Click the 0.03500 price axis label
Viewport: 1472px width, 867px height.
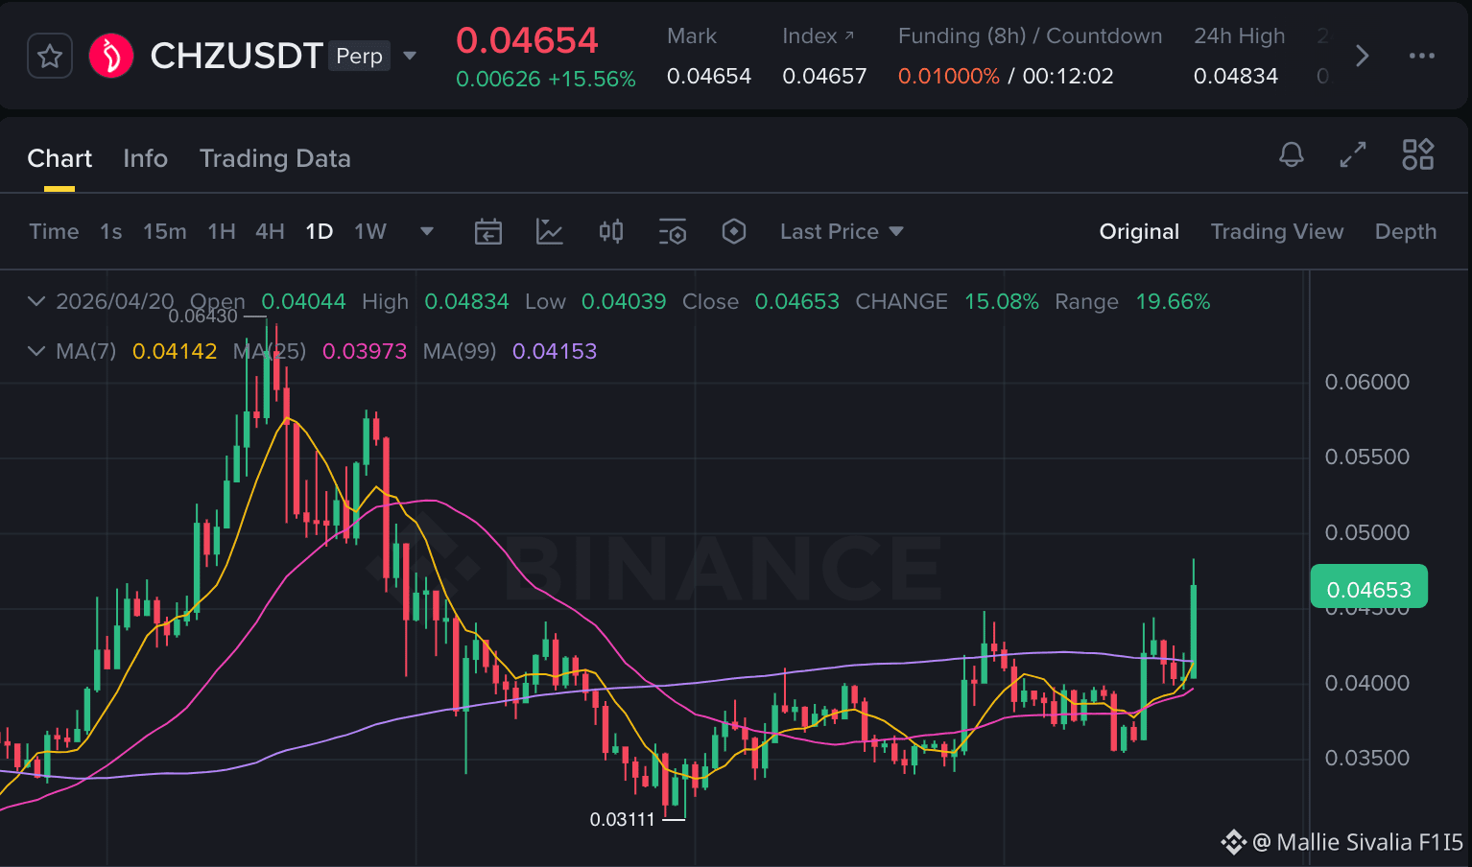point(1367,758)
